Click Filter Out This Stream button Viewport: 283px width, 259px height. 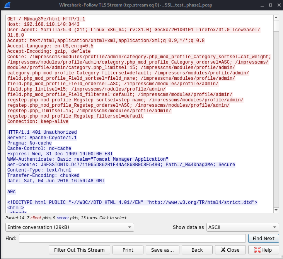point(79,250)
